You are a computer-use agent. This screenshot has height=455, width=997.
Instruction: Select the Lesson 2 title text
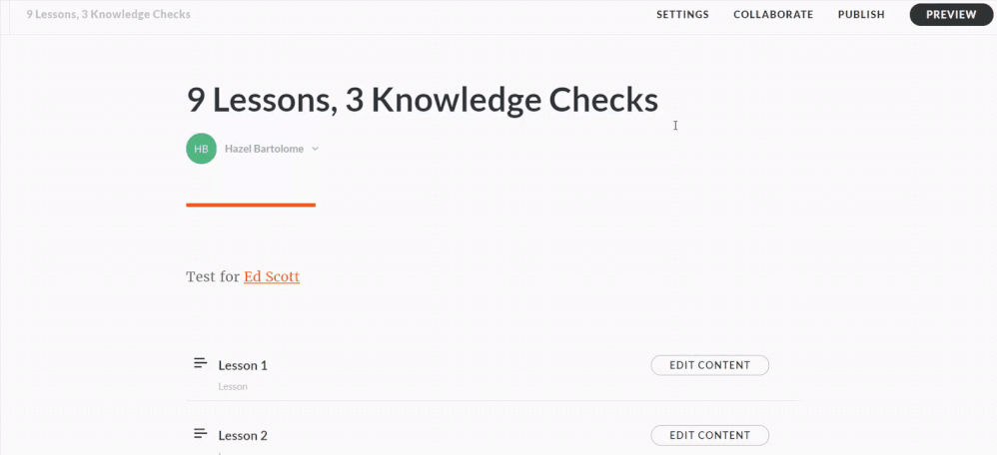243,435
